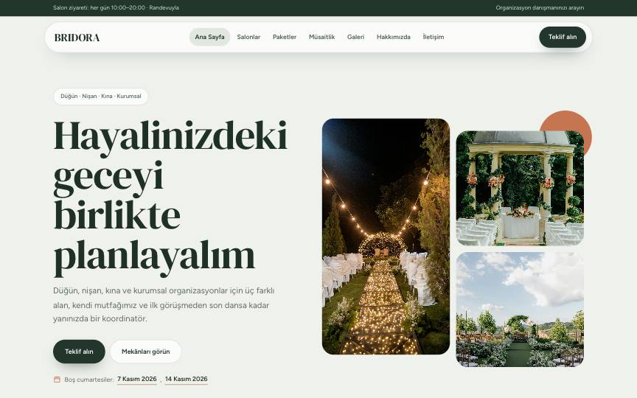Open the İletişim nav link
This screenshot has height=398, width=637.
(433, 37)
